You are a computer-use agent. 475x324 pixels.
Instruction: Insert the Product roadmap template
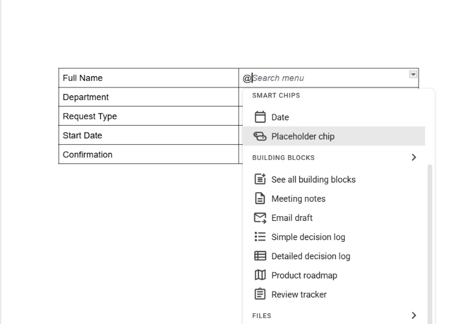coord(334,275)
